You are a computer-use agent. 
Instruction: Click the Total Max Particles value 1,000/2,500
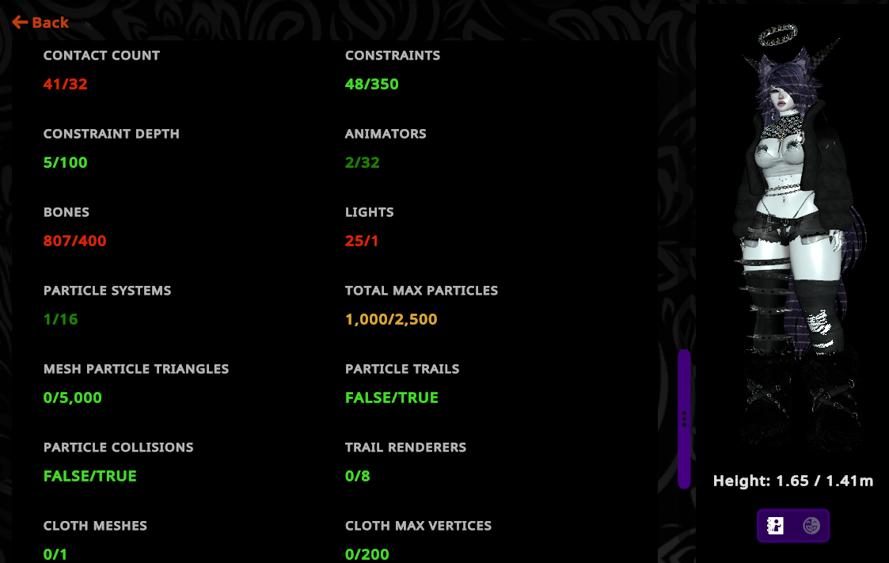pyautogui.click(x=391, y=319)
